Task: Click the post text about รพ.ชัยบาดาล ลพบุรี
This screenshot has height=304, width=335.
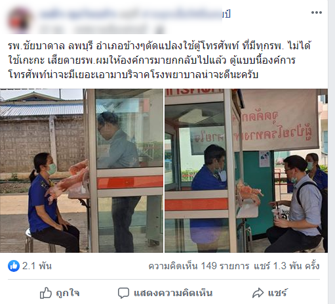Action: [x=159, y=60]
